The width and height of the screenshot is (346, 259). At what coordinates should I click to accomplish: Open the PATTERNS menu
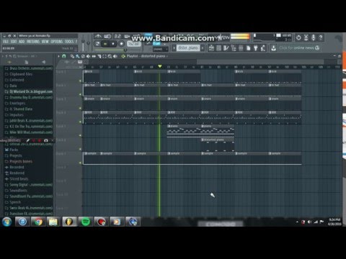(x=33, y=42)
